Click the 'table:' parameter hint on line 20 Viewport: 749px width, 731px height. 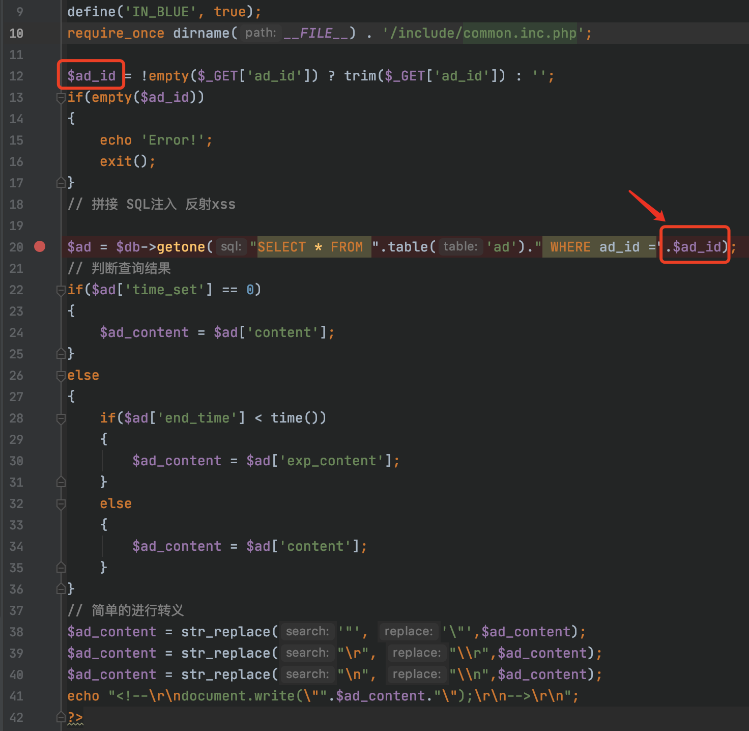point(460,247)
